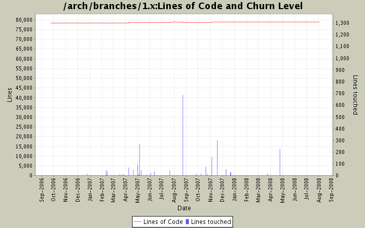
Task: Click the left Lines axis title
Action: (x=9, y=95)
